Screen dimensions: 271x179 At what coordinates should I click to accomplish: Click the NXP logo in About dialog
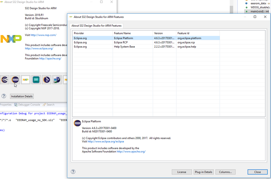pyautogui.click(x=11, y=39)
